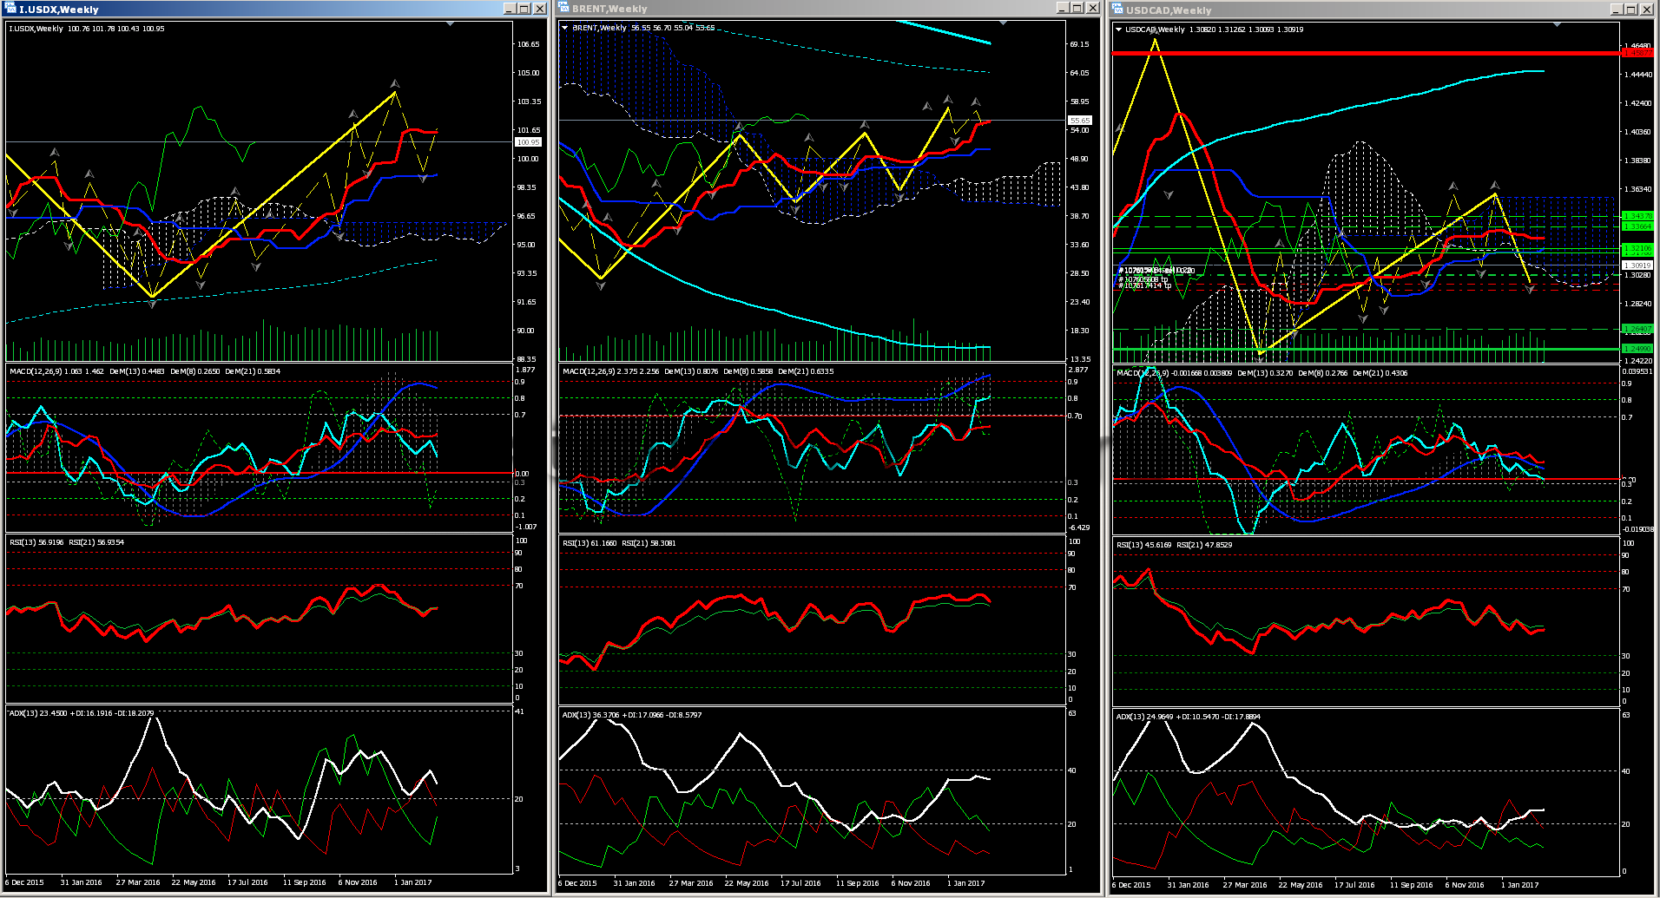Select the 55.65 price label on BRENT

[x=1080, y=121]
